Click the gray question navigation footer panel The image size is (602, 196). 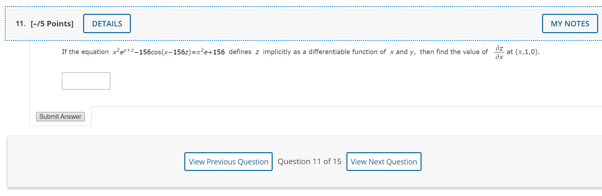[x=305, y=162]
